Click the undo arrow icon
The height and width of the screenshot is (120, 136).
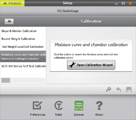tap(119, 89)
